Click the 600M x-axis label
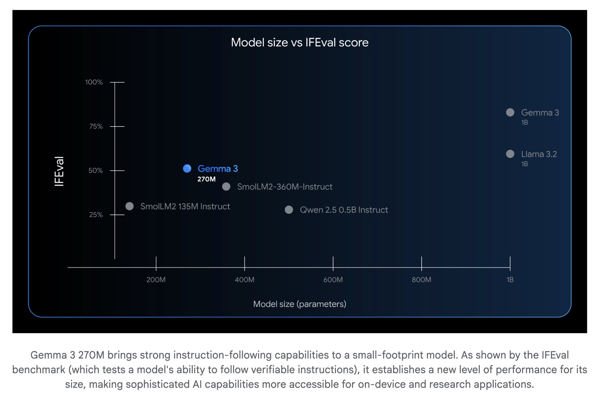 click(x=333, y=280)
